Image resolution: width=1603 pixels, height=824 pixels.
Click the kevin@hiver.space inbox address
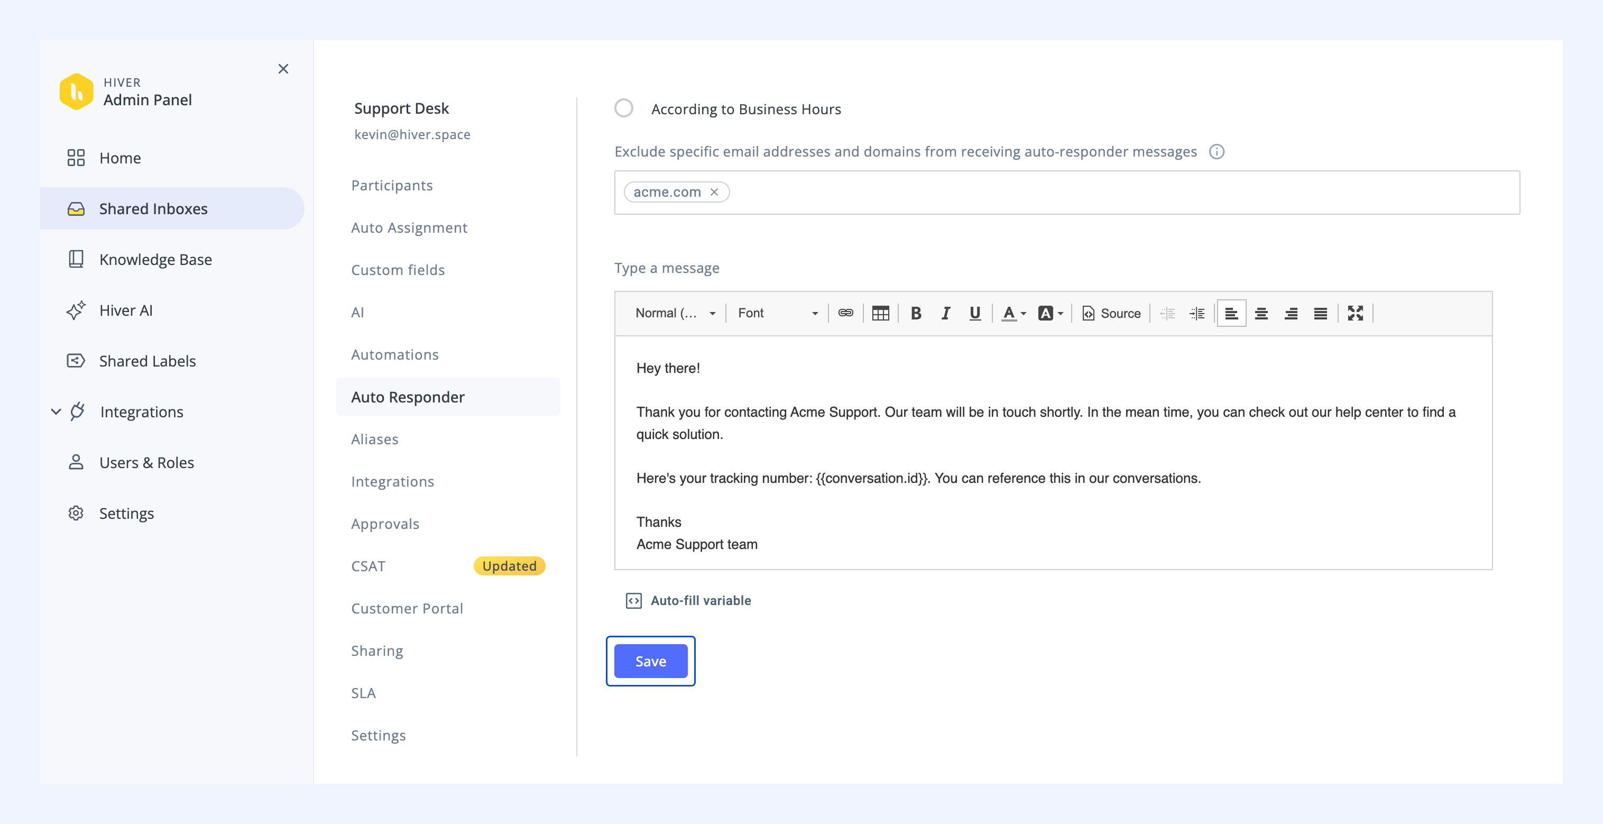coord(412,134)
